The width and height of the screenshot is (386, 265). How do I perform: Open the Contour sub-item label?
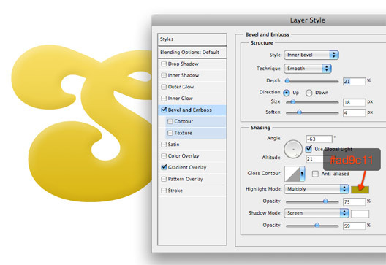[x=183, y=121]
